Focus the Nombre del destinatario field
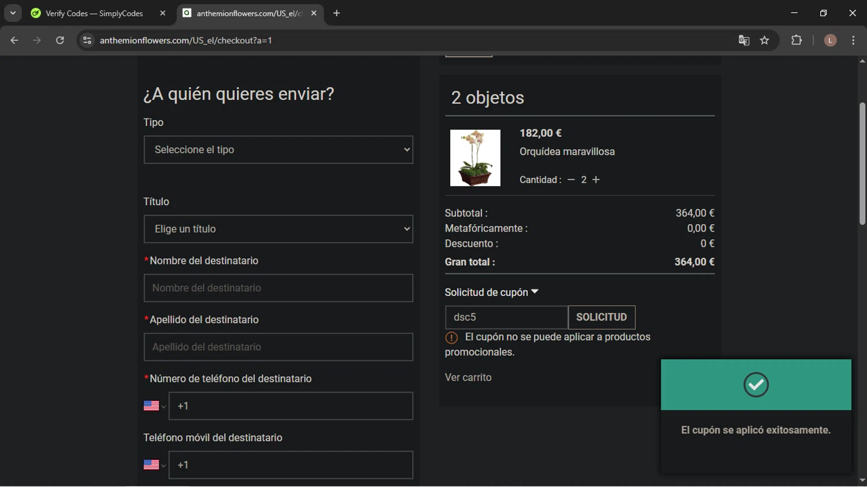 click(279, 288)
